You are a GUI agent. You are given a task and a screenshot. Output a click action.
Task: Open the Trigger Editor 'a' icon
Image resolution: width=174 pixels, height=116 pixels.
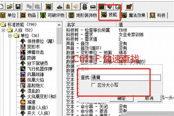(x=68, y=7)
